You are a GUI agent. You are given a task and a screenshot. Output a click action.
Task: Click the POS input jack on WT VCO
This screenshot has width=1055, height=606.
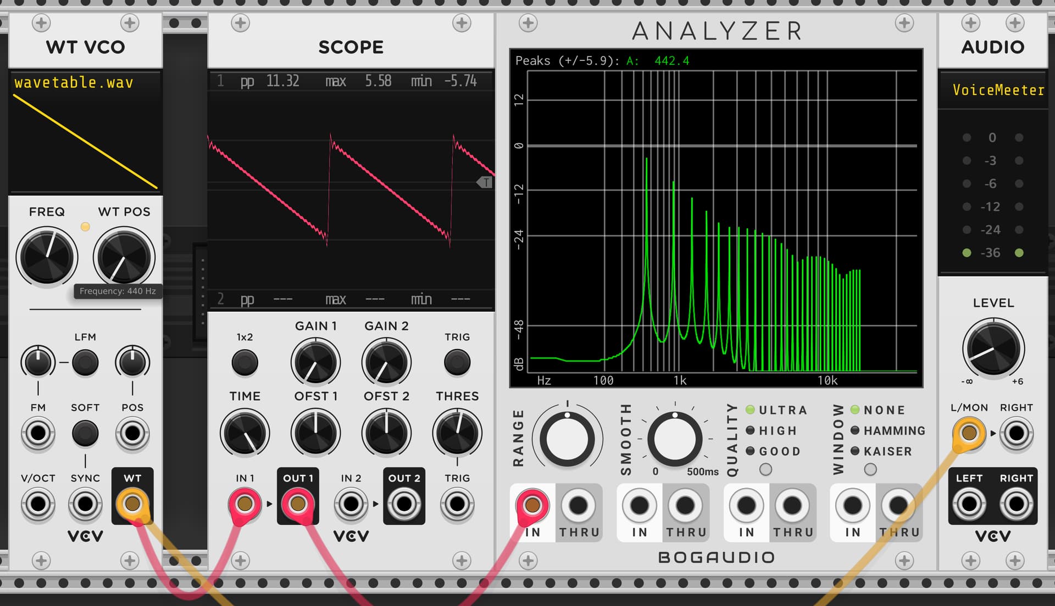point(132,433)
